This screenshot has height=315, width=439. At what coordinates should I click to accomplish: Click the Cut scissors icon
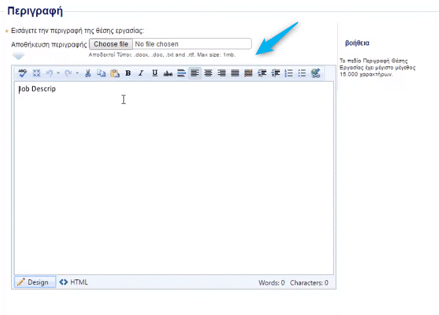88,73
